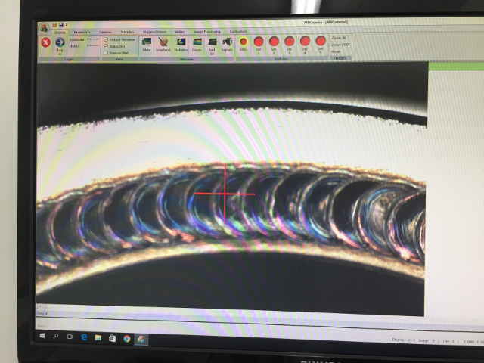
Task: Open the Statistics window icon
Action: pos(181,43)
